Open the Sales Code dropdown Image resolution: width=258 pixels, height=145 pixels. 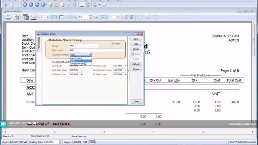(x=81, y=66)
